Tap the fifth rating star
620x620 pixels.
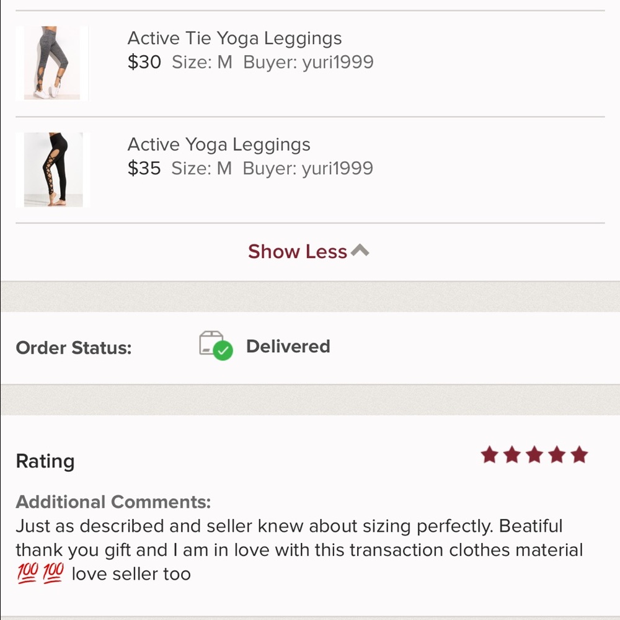[579, 455]
